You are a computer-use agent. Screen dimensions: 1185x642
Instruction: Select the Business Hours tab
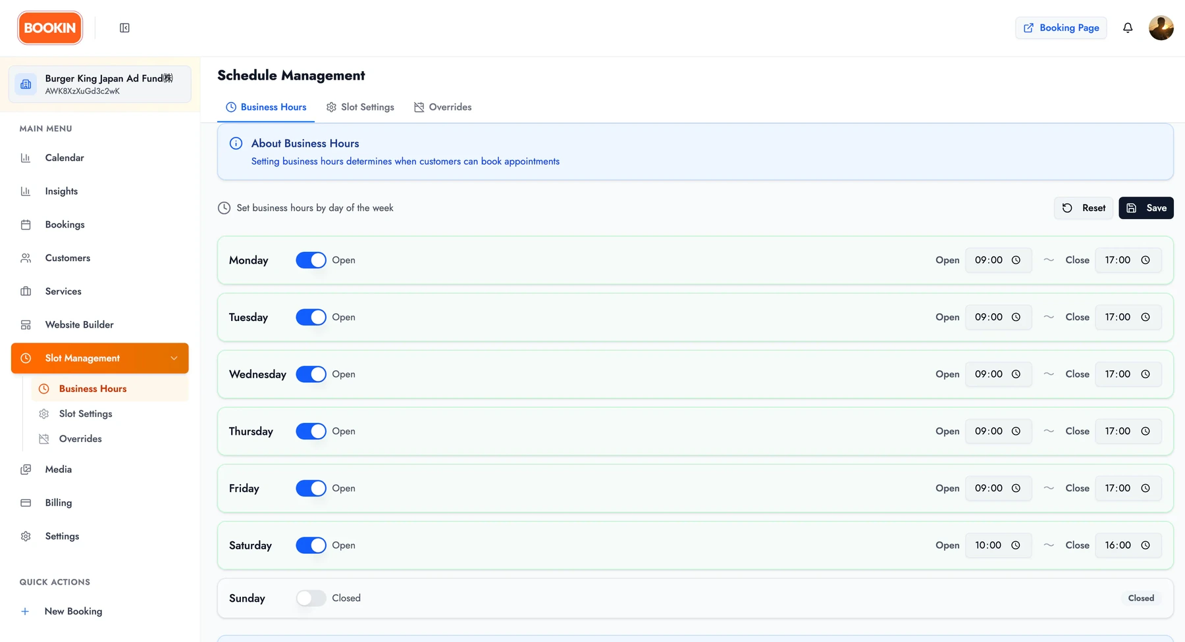pos(266,107)
